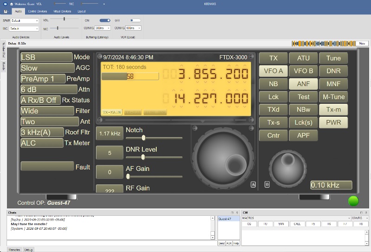This screenshot has height=252, width=371.
Task: Adjust the DNR Level slider
Action: pos(143,157)
